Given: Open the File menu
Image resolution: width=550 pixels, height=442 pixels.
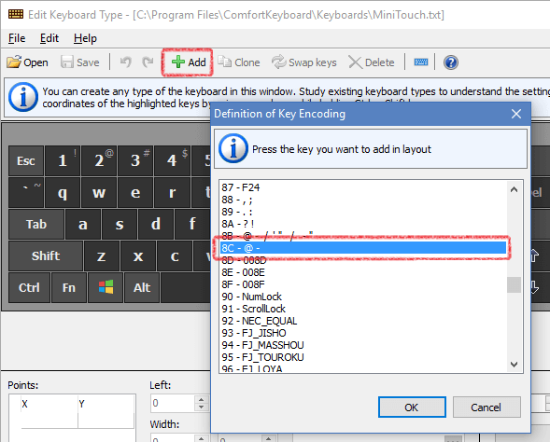Looking at the screenshot, I should point(17,38).
